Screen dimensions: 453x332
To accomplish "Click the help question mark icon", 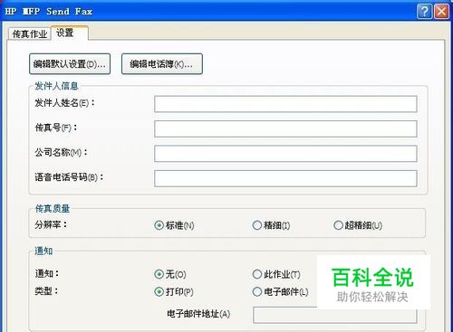I will click(x=425, y=12).
